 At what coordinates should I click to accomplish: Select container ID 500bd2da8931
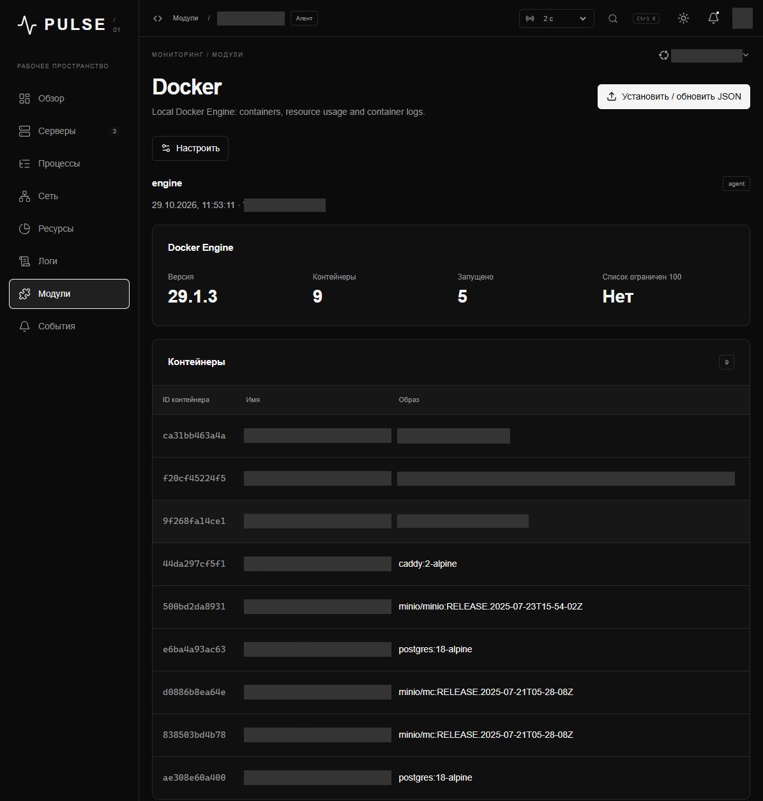pos(194,607)
